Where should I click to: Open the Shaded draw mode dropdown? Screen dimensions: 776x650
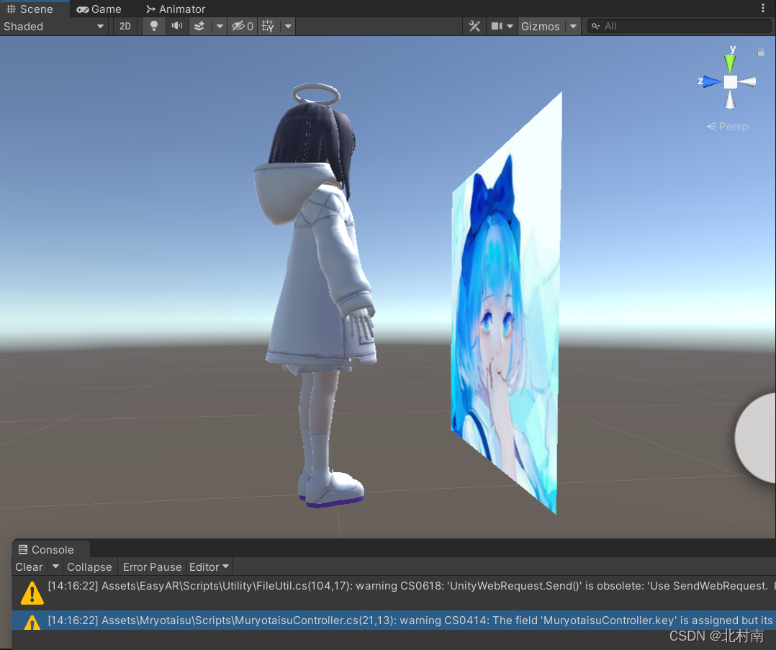click(x=53, y=26)
